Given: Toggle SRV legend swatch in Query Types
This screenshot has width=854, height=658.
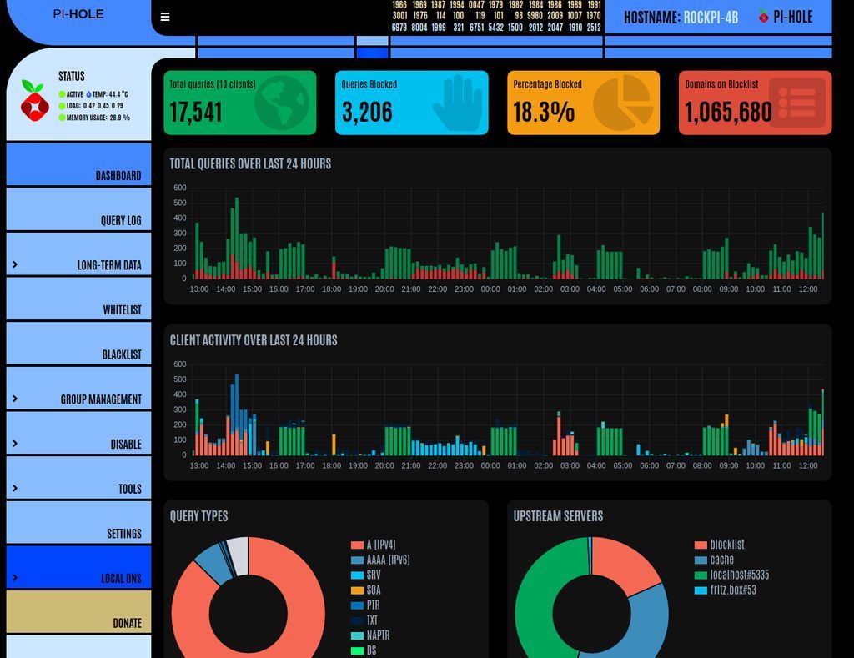Looking at the screenshot, I should pyautogui.click(x=357, y=575).
